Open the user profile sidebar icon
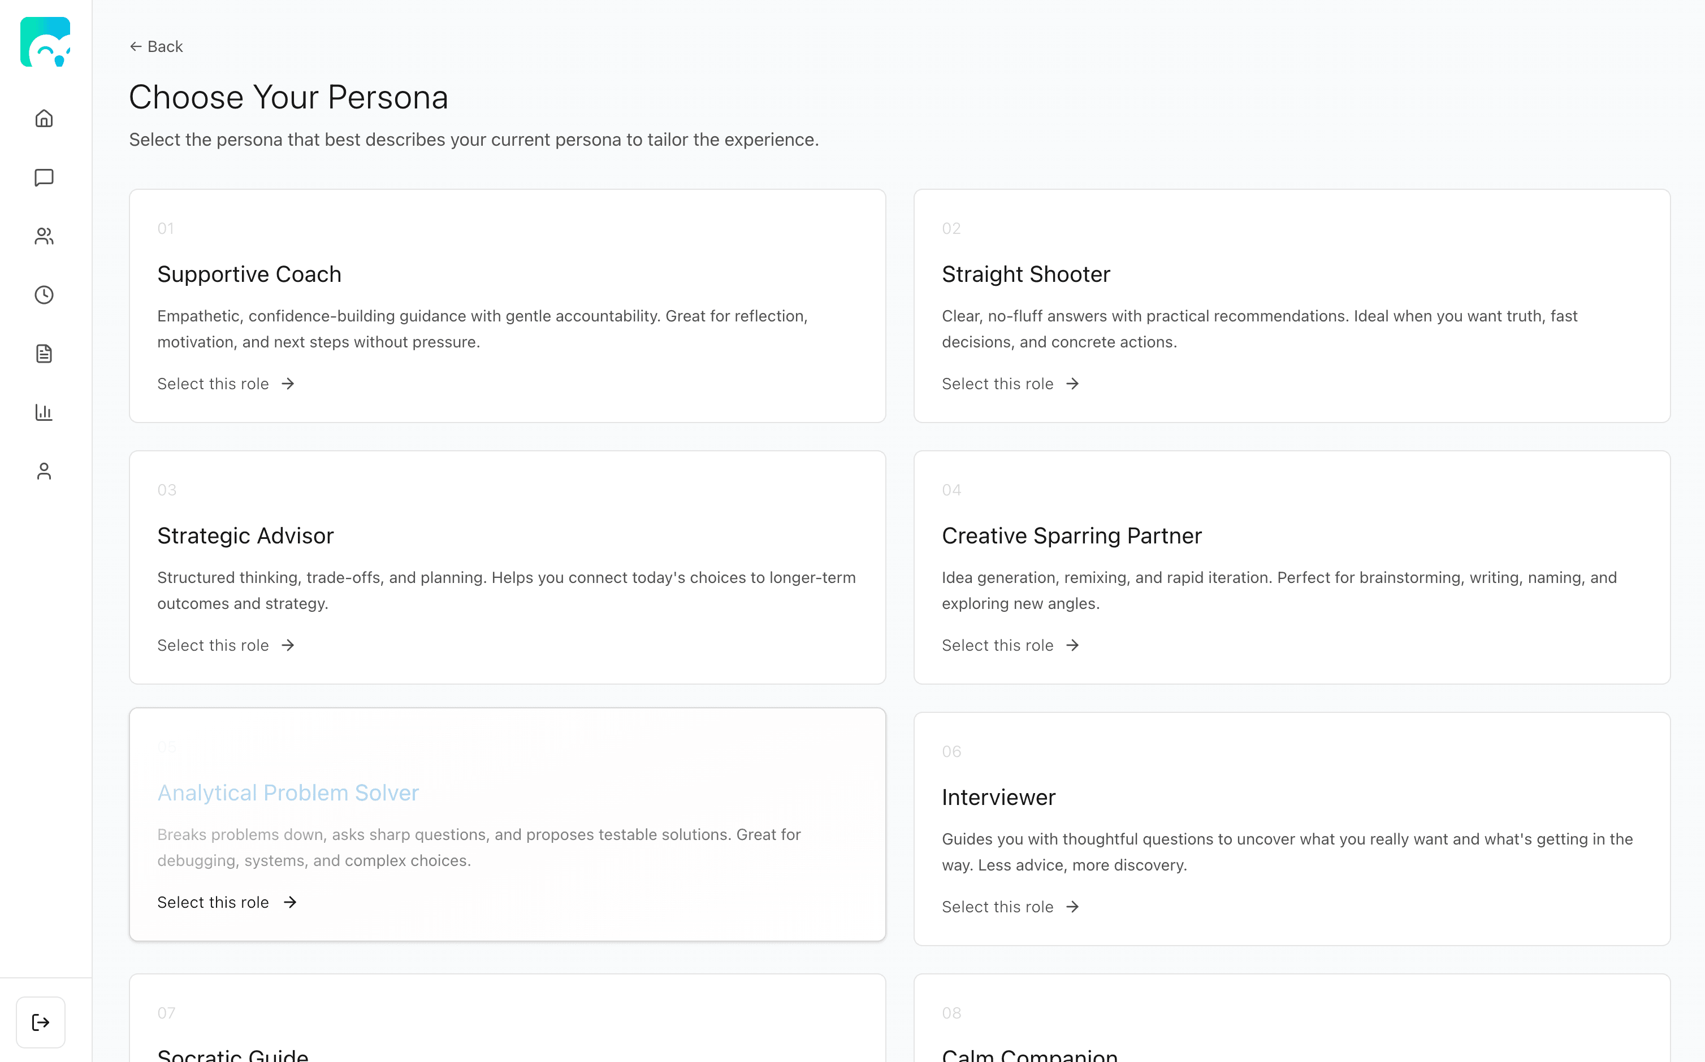Image resolution: width=1705 pixels, height=1062 pixels. click(x=44, y=471)
